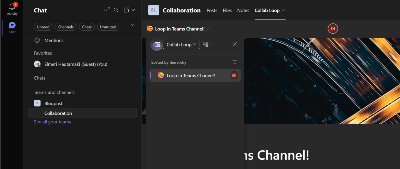Expand the new chat options chevron
This screenshot has height=169, width=400.
(133, 10)
